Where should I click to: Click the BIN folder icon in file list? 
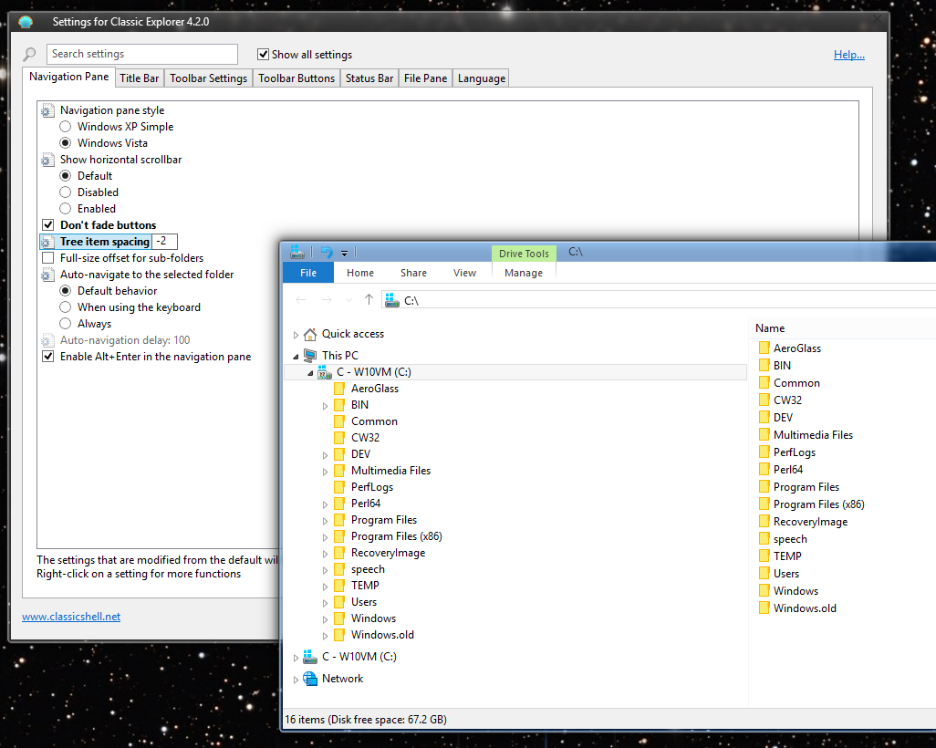pyautogui.click(x=764, y=366)
